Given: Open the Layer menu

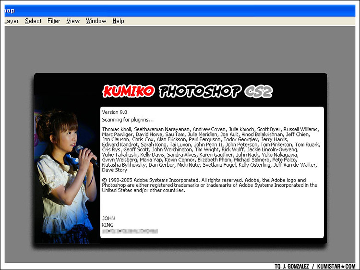Looking at the screenshot, I should click(x=12, y=21).
